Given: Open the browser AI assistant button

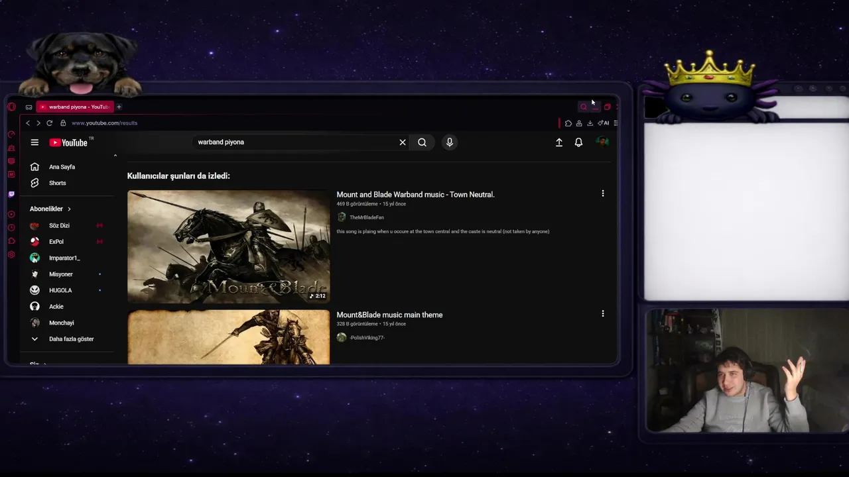Looking at the screenshot, I should point(604,123).
